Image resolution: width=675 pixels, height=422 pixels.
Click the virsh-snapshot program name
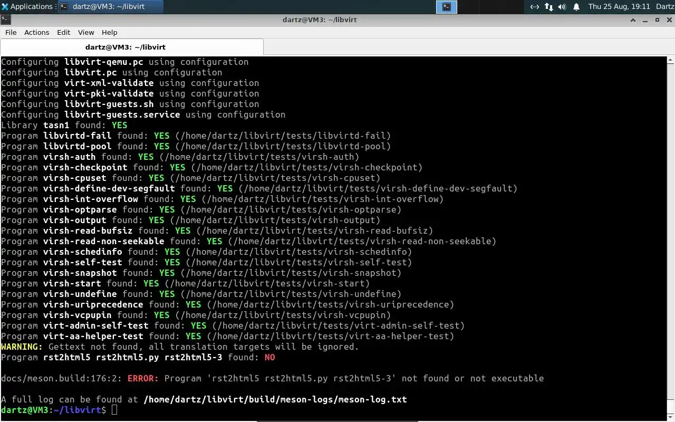80,273
